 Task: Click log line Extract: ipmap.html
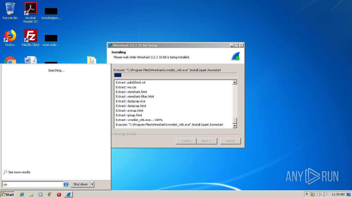[x=129, y=115]
